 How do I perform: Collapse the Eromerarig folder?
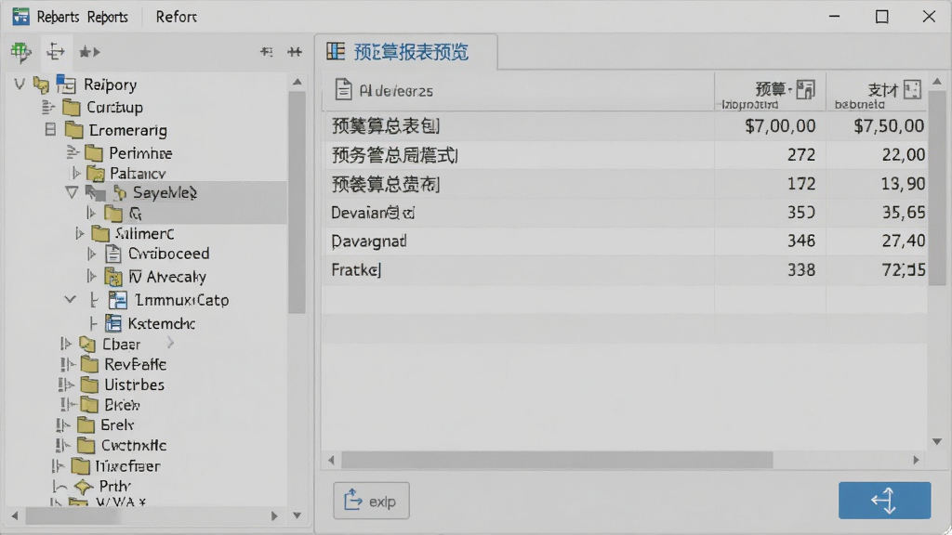click(x=50, y=129)
